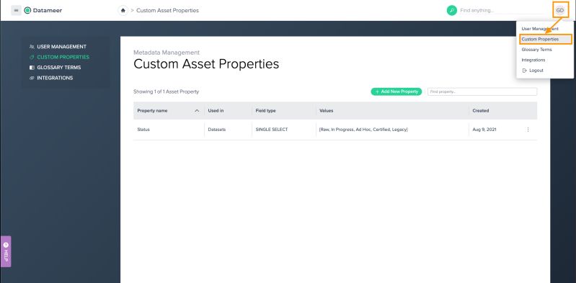Go to home via breadcrumb icon
This screenshot has height=283, width=576.
pos(123,11)
